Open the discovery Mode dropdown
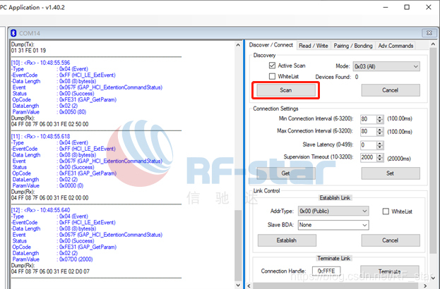Image resolution: width=440 pixels, height=289 pixels. pos(386,66)
